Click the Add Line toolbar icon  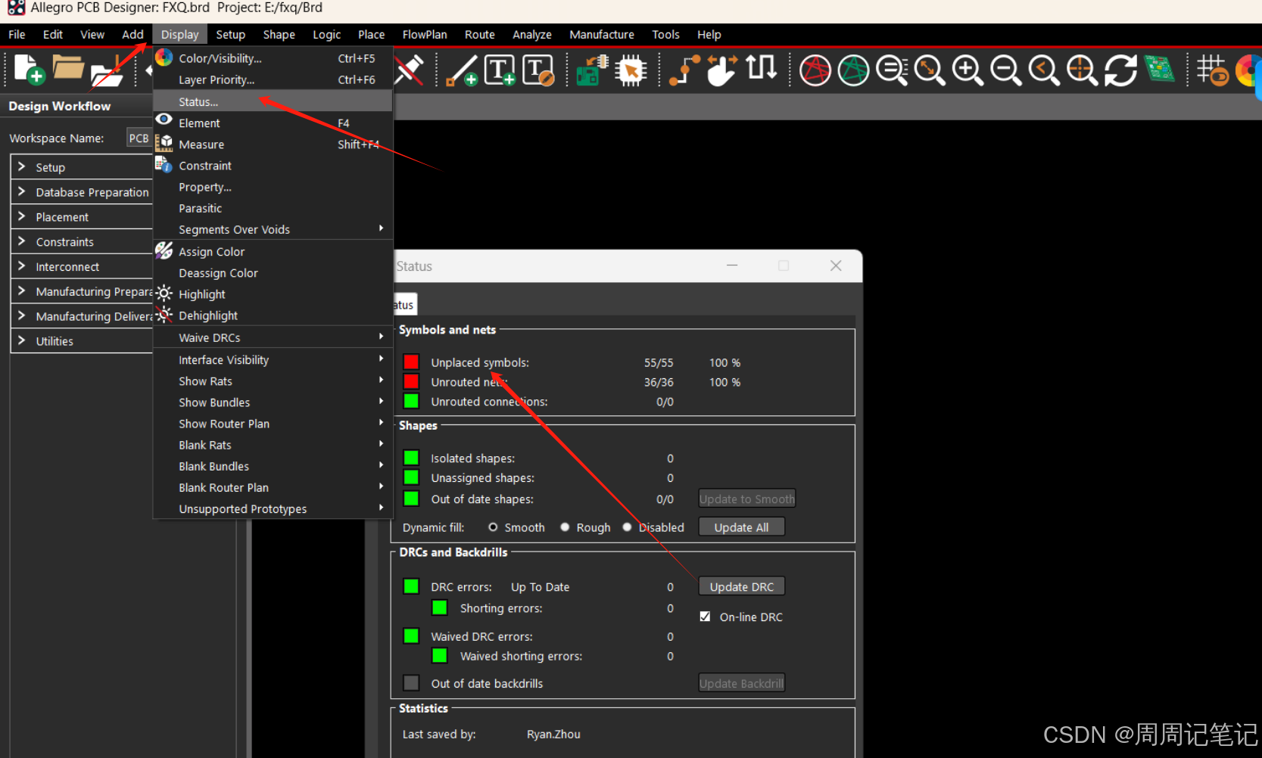click(461, 70)
